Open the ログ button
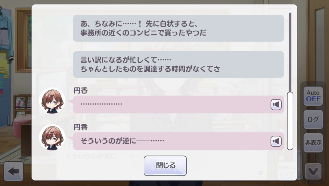 pyautogui.click(x=313, y=119)
